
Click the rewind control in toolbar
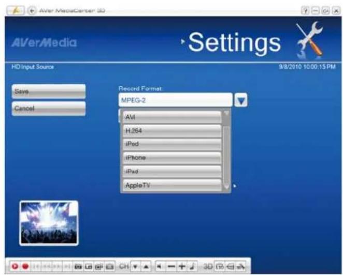click(47, 267)
